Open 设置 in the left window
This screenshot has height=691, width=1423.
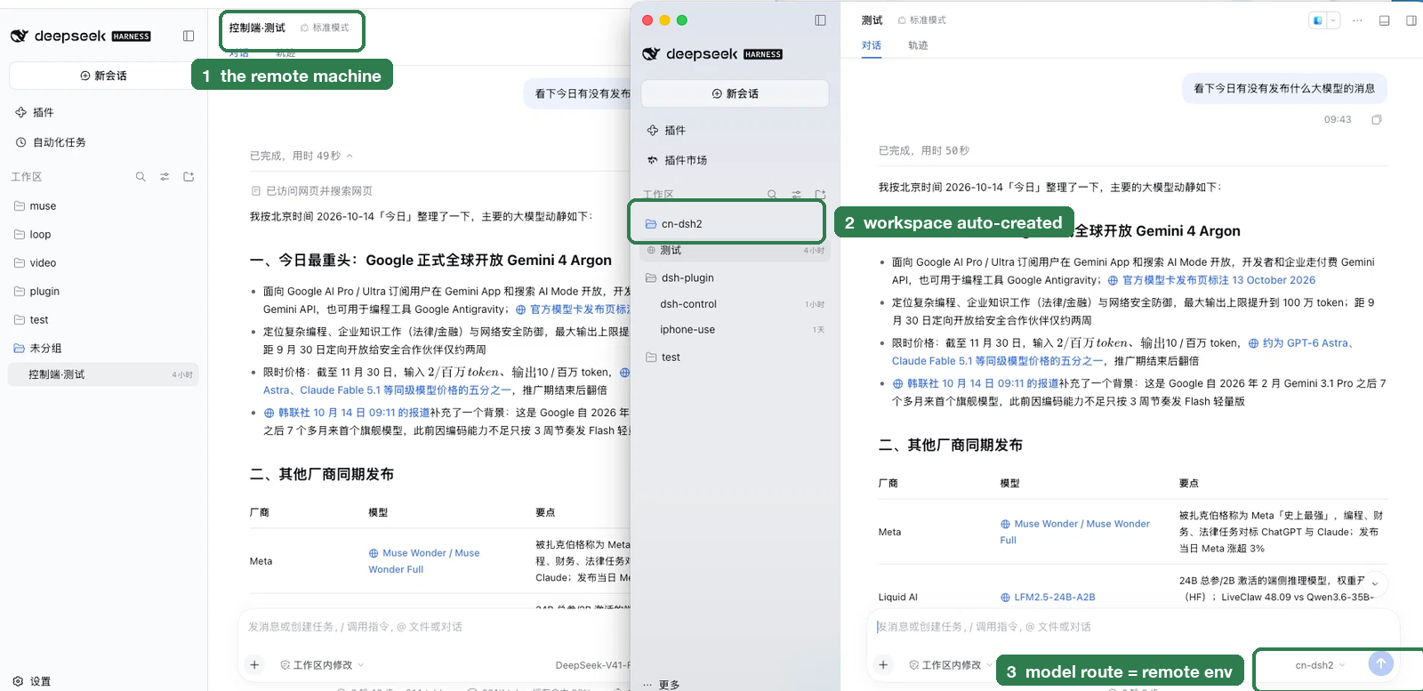(x=32, y=681)
